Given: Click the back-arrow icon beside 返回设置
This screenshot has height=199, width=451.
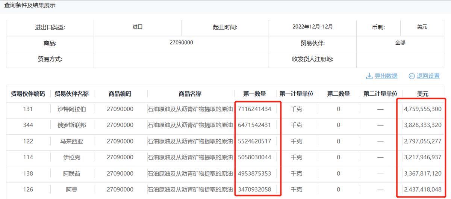Looking at the screenshot, I should click(412, 76).
